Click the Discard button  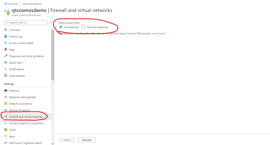[x=87, y=140]
